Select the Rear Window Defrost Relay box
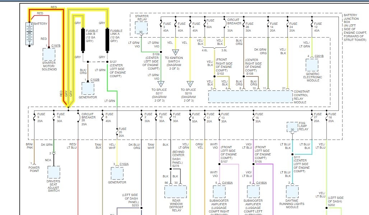This screenshot has height=215, width=369. point(176,192)
